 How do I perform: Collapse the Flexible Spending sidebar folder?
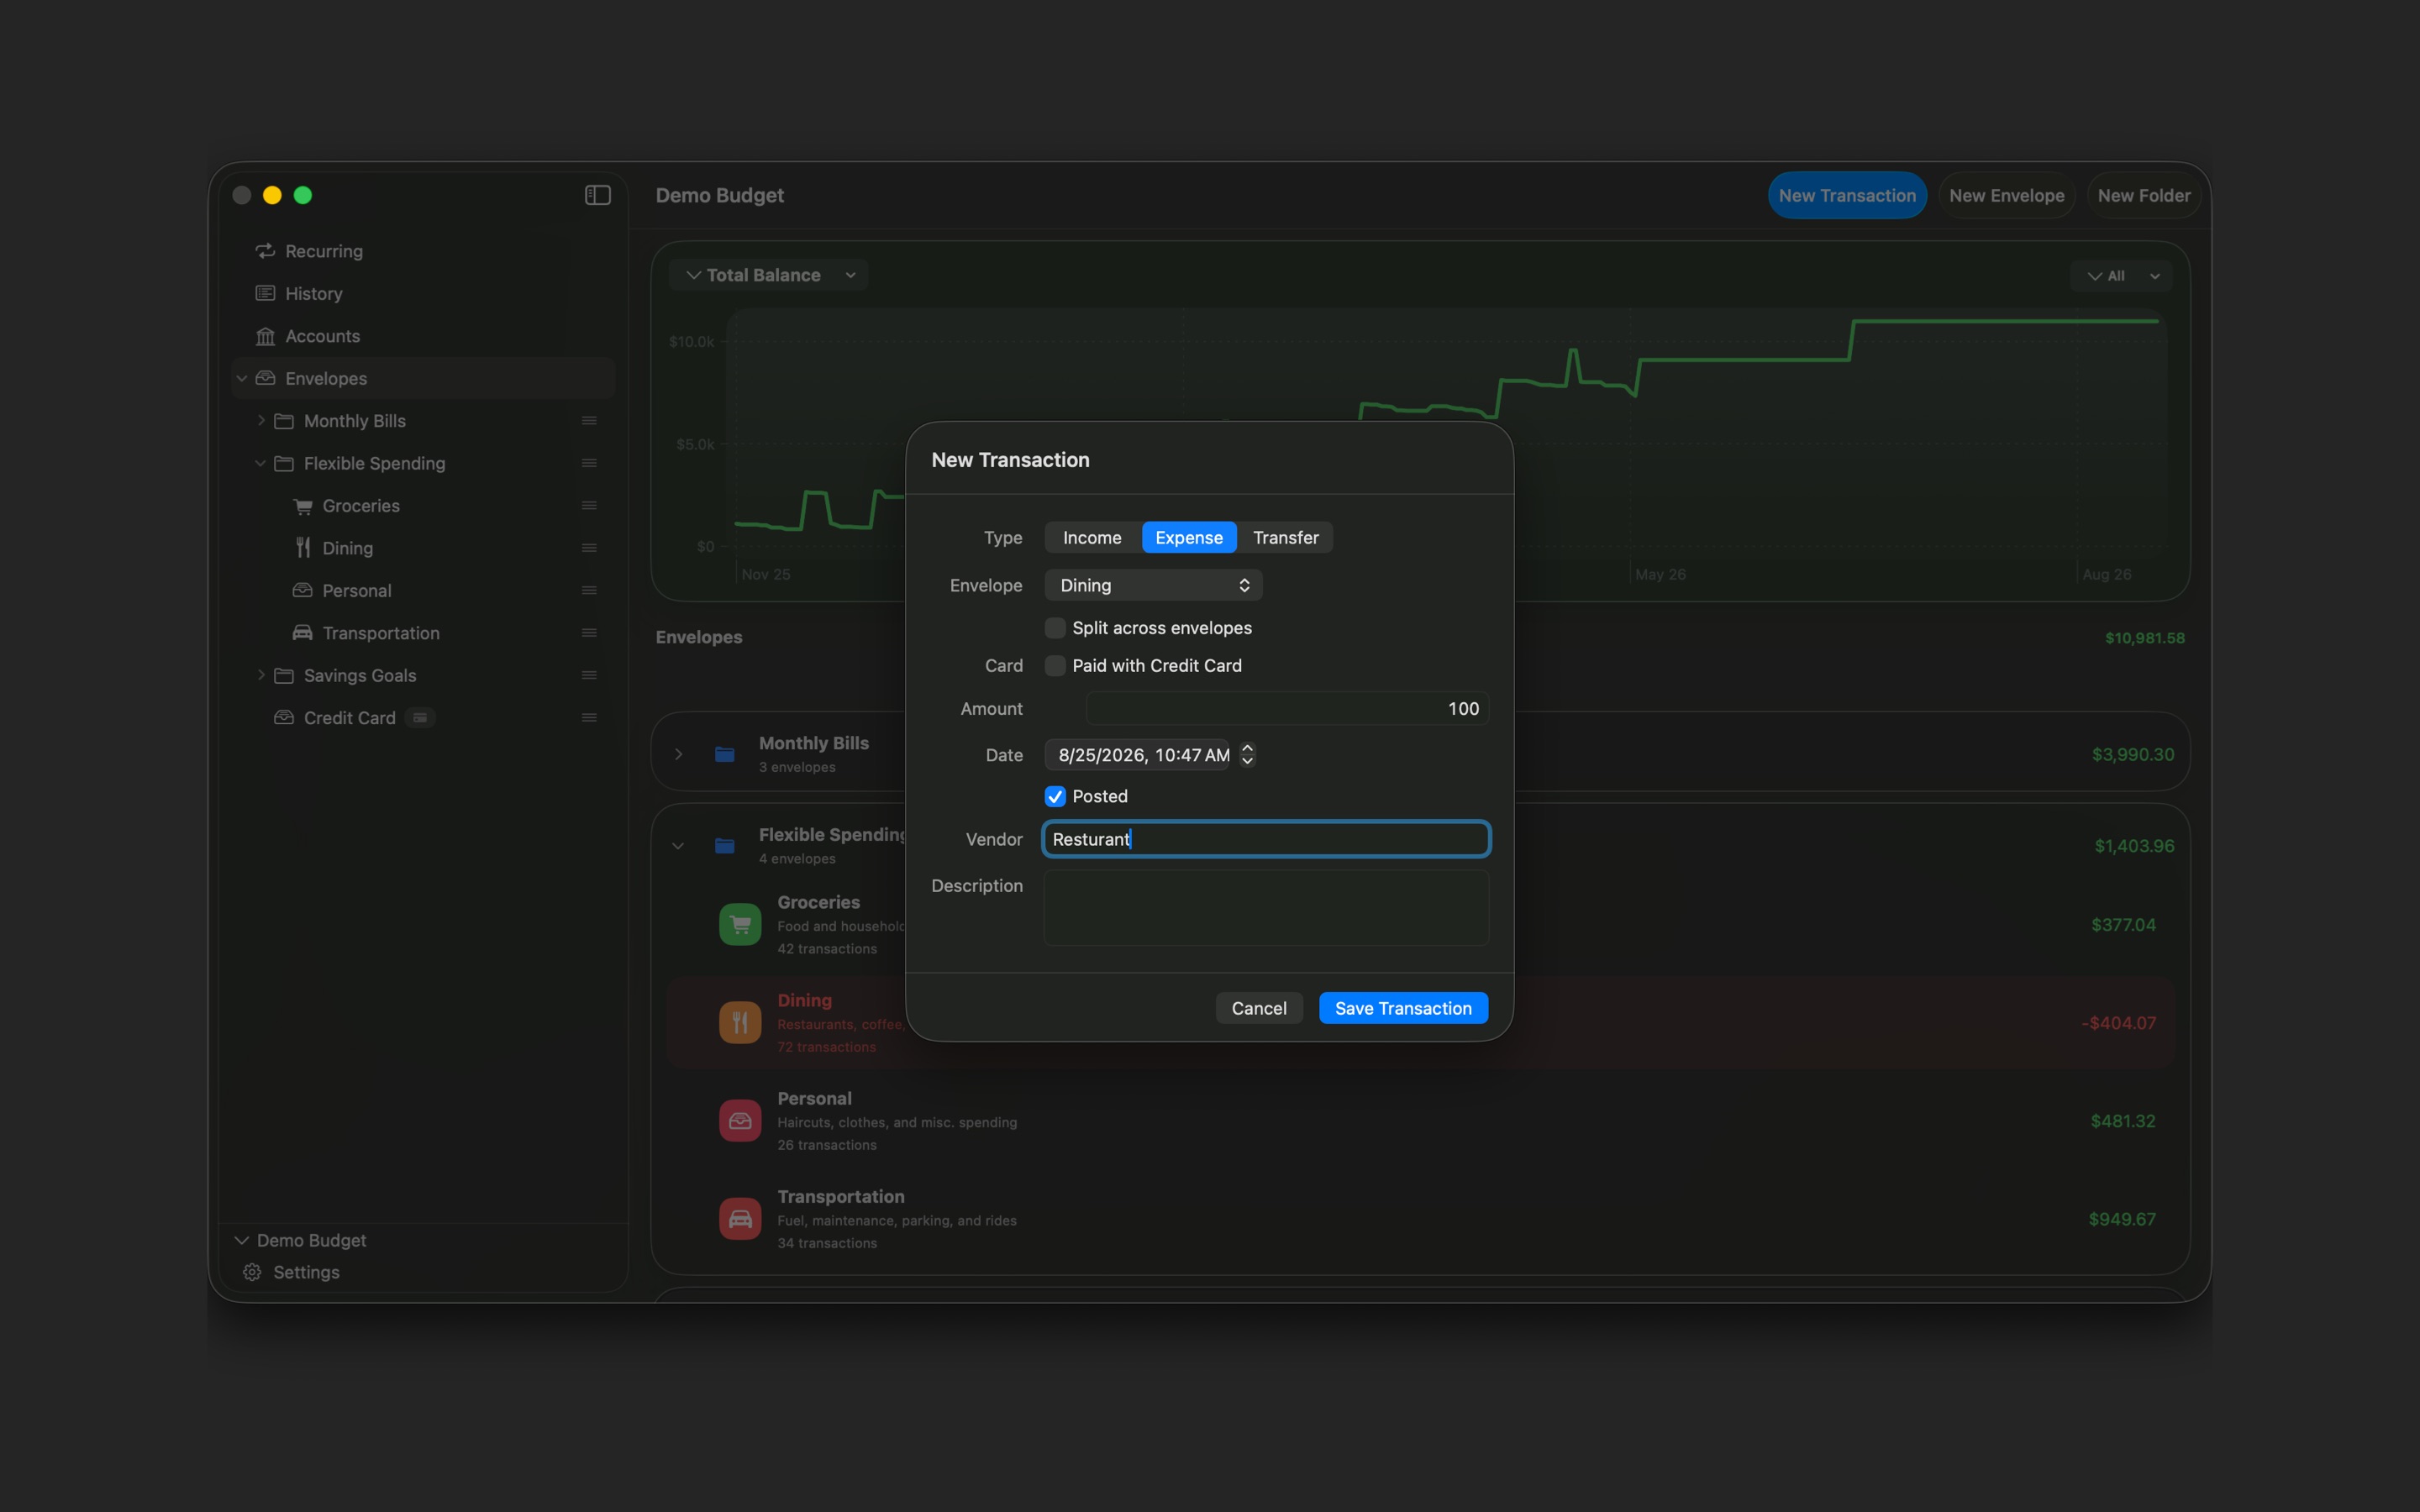click(x=260, y=463)
